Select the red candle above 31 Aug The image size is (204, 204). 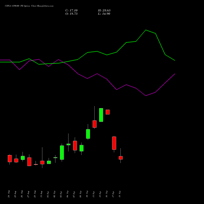click(x=42, y=162)
